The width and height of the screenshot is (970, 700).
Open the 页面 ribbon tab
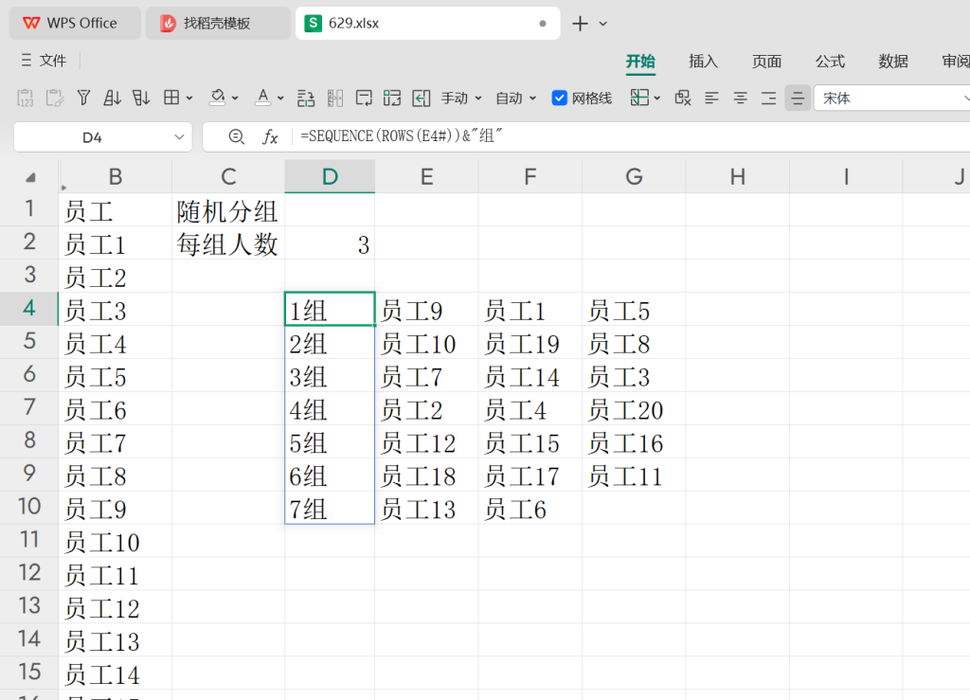point(766,62)
